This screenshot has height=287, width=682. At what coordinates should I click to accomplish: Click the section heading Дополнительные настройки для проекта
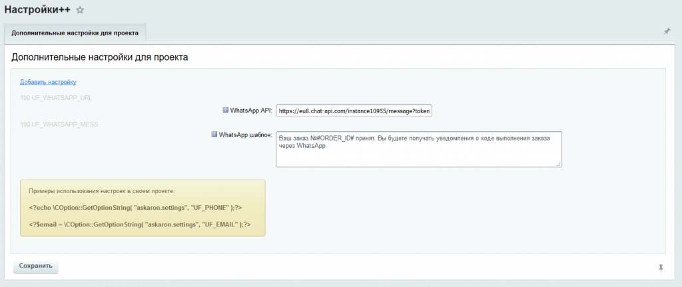100,57
